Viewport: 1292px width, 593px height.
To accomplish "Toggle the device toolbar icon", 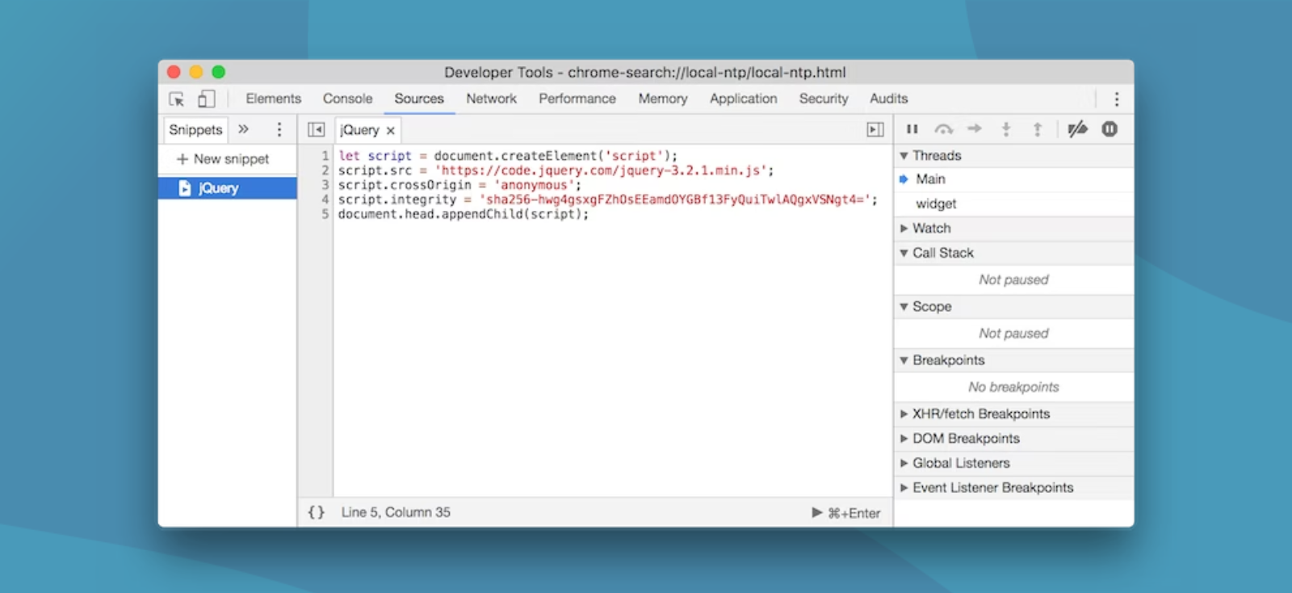I will pyautogui.click(x=206, y=99).
